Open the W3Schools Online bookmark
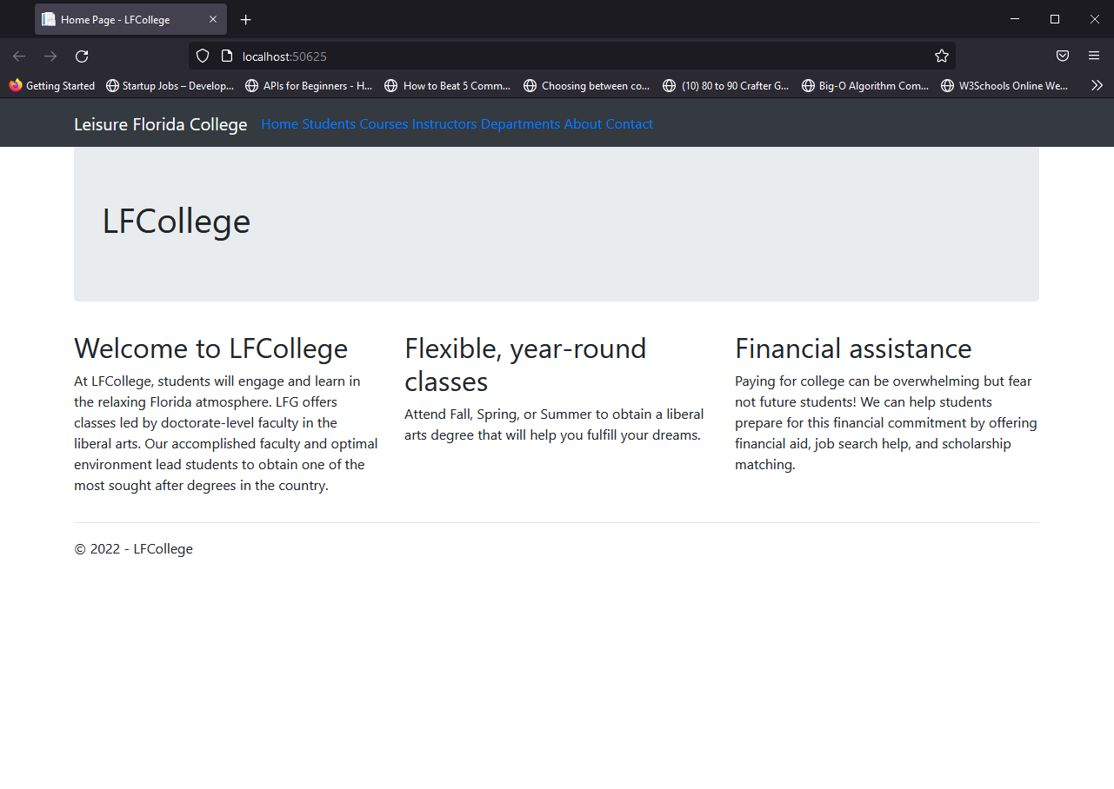 (1004, 85)
